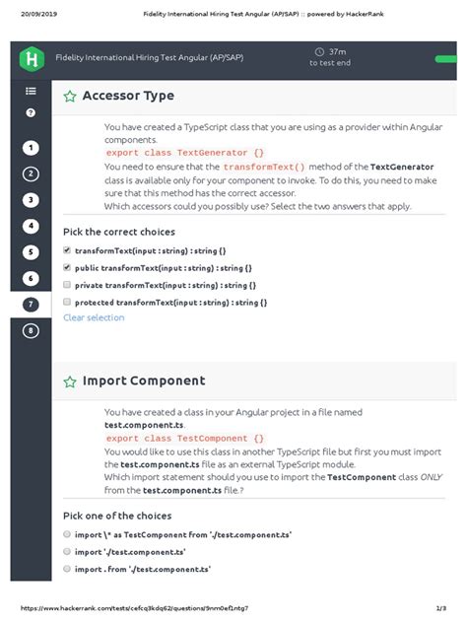Go to question 1 in sidebar

coord(31,148)
